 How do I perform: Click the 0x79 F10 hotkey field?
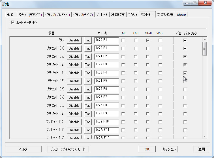coord(106,122)
